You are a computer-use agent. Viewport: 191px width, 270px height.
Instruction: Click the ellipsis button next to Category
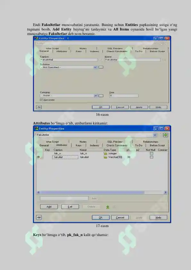click(x=101, y=96)
